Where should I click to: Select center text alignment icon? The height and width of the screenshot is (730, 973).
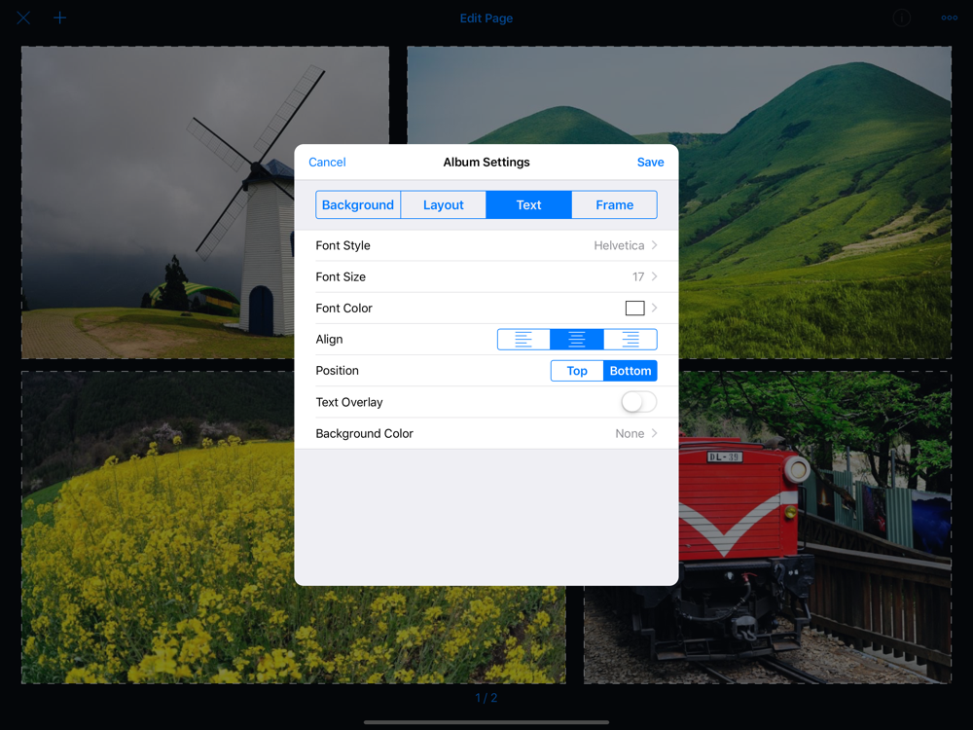click(x=577, y=340)
